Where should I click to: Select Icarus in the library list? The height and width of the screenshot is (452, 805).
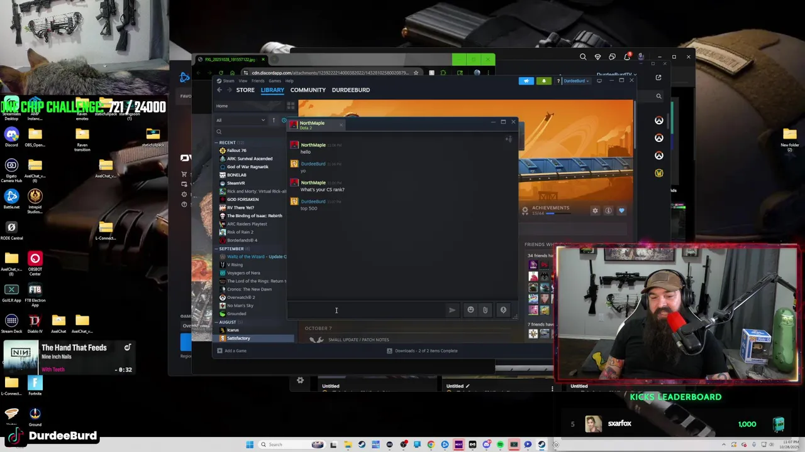[233, 330]
